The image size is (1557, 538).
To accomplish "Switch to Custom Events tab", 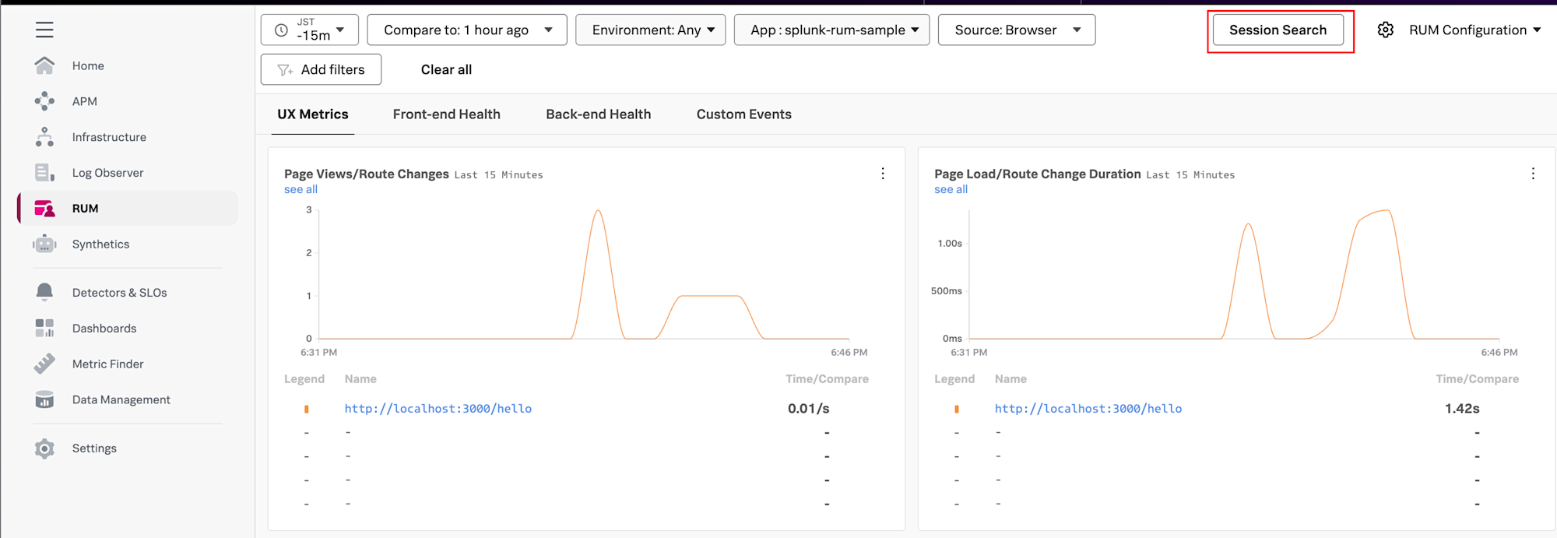I will 744,114.
